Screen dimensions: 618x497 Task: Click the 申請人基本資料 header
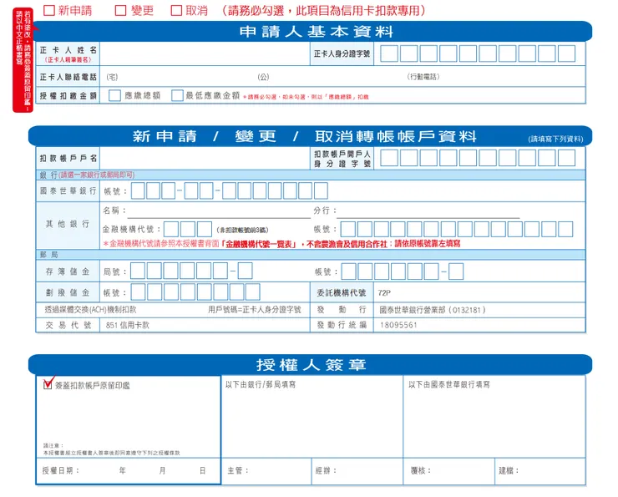pos(314,32)
